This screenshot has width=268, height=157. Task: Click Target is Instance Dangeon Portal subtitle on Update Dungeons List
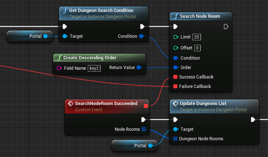(x=213, y=109)
